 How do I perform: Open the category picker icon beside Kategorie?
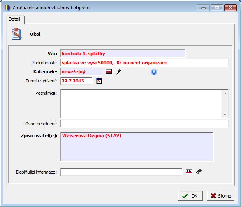click(x=109, y=72)
